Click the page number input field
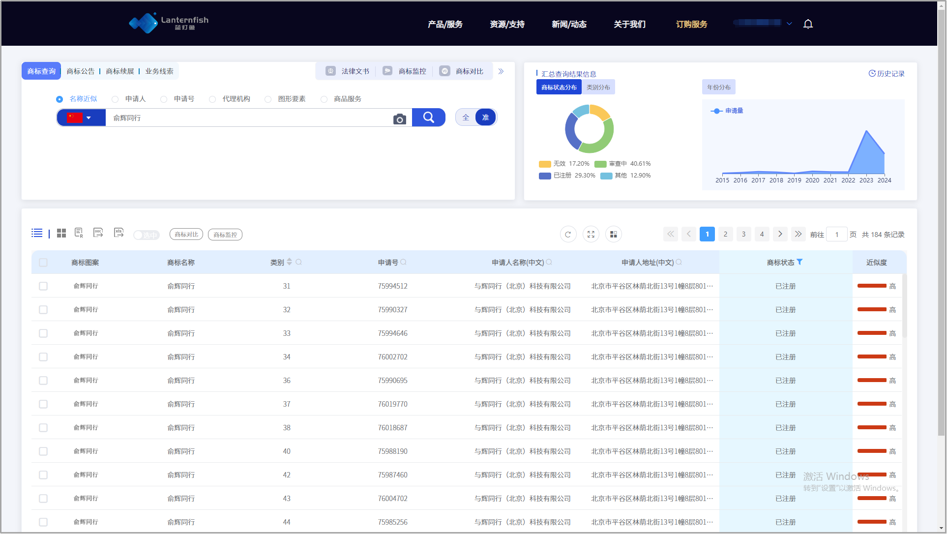Image resolution: width=947 pixels, height=534 pixels. (x=837, y=235)
